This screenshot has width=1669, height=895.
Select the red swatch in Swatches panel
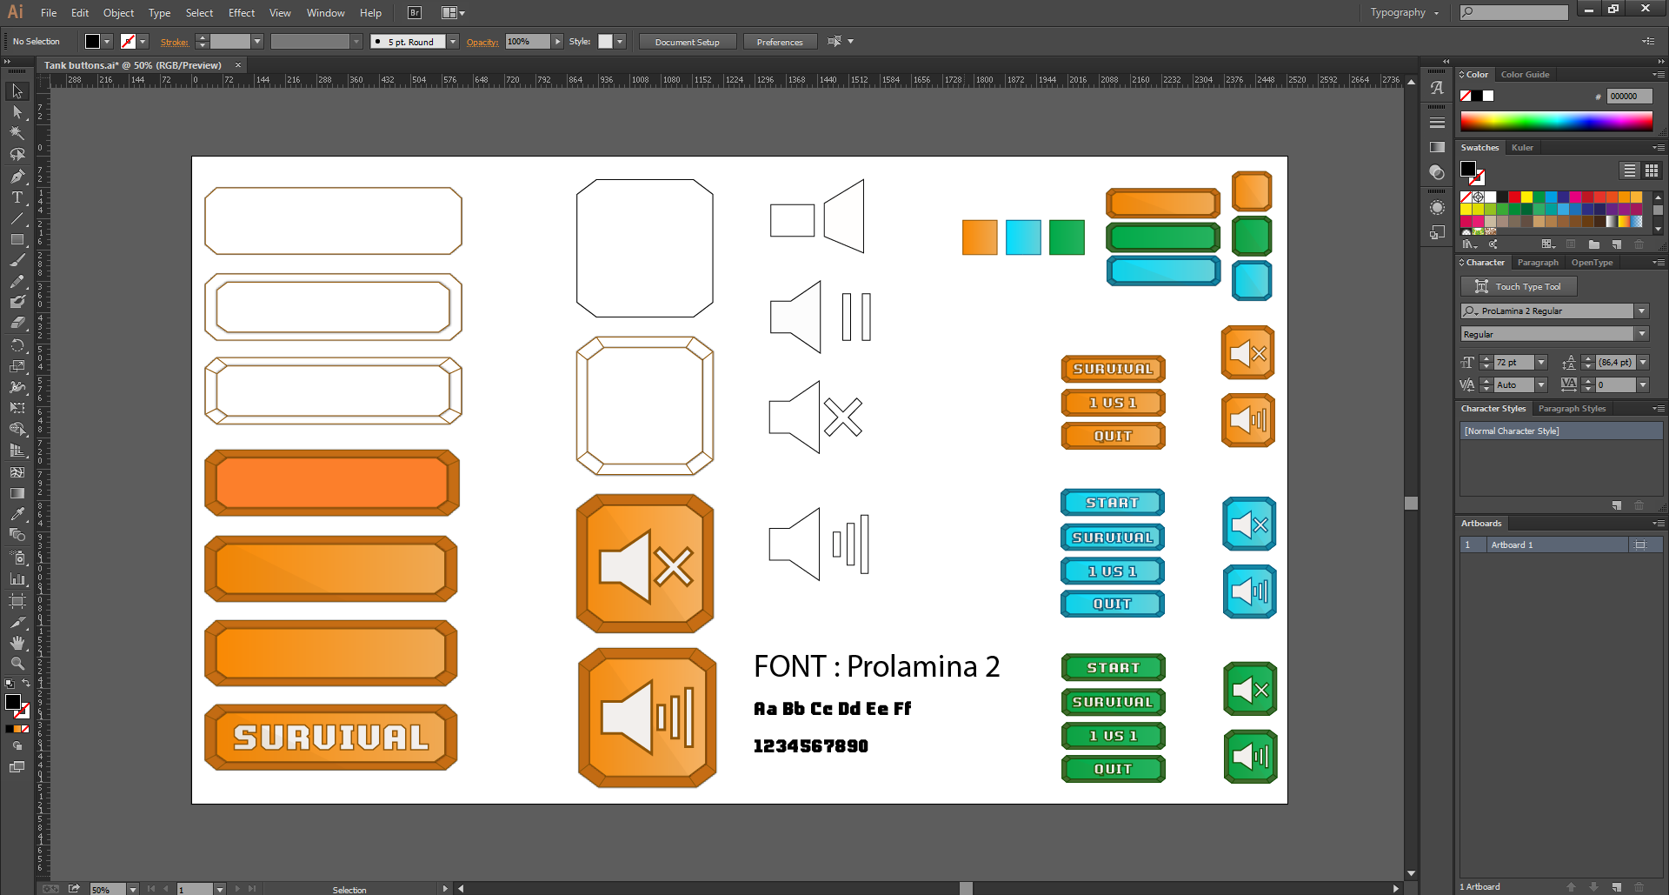[1514, 197]
